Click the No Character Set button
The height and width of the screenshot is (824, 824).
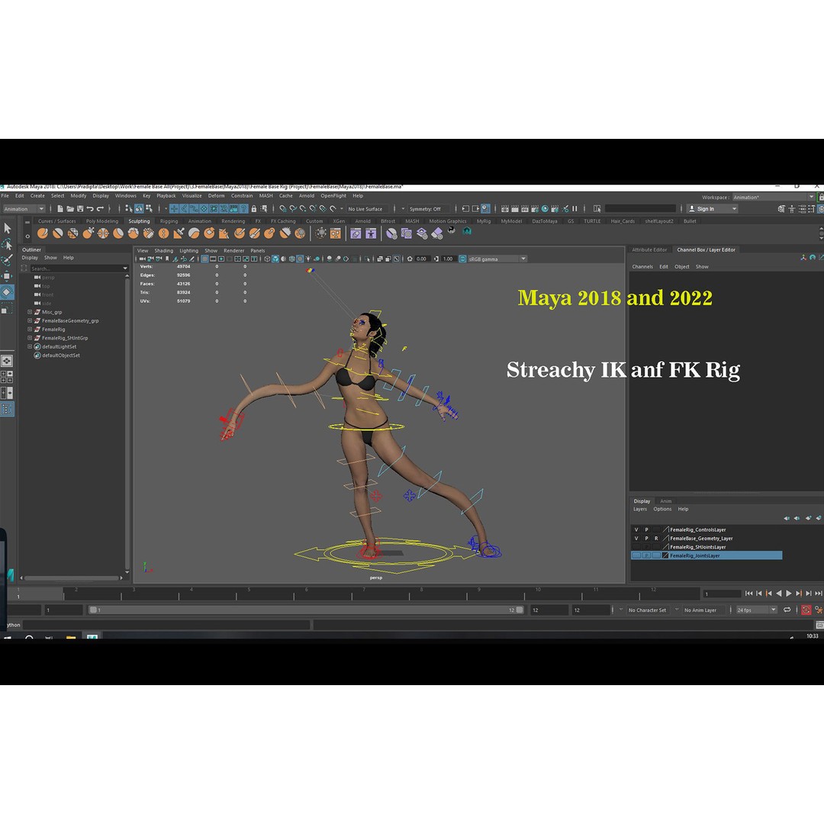(647, 610)
